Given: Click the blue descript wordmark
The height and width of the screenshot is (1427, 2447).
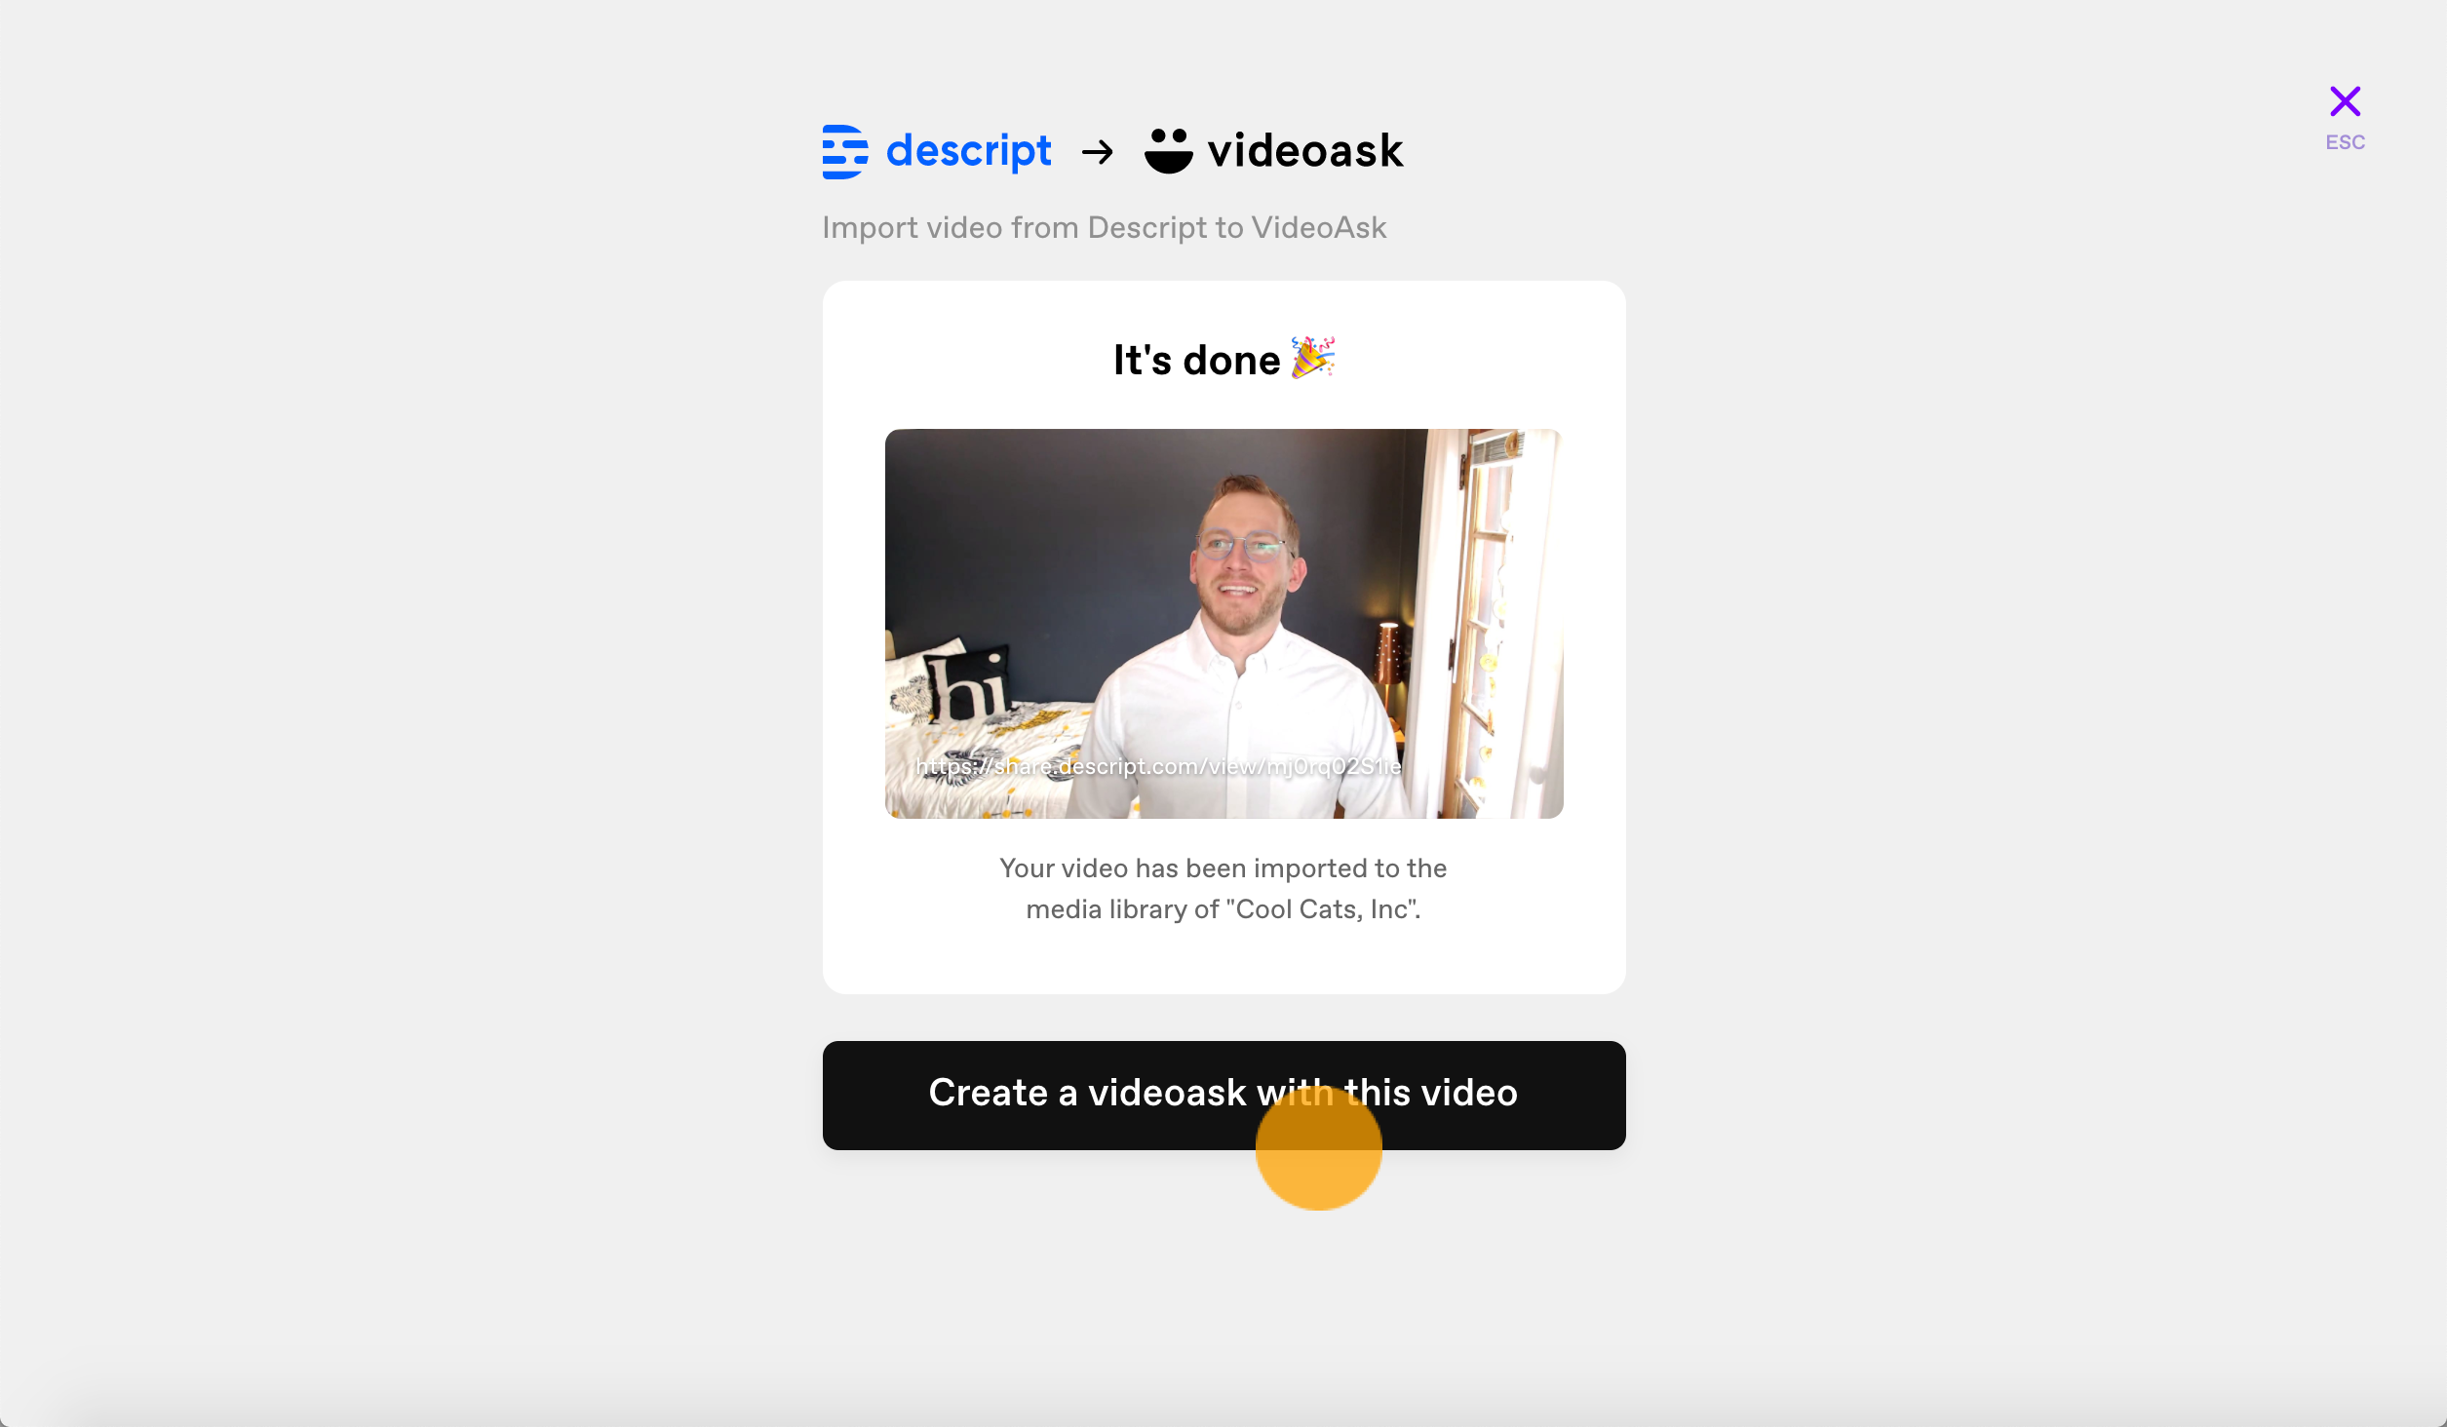Looking at the screenshot, I should [x=968, y=151].
